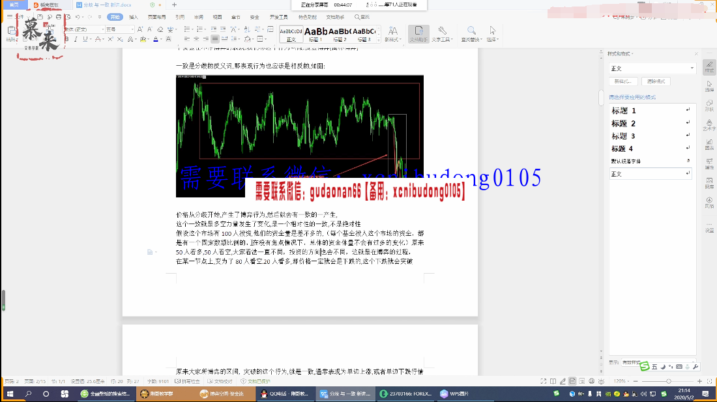
Task: Open Find and Replace (查找替换)
Action: 471,34
